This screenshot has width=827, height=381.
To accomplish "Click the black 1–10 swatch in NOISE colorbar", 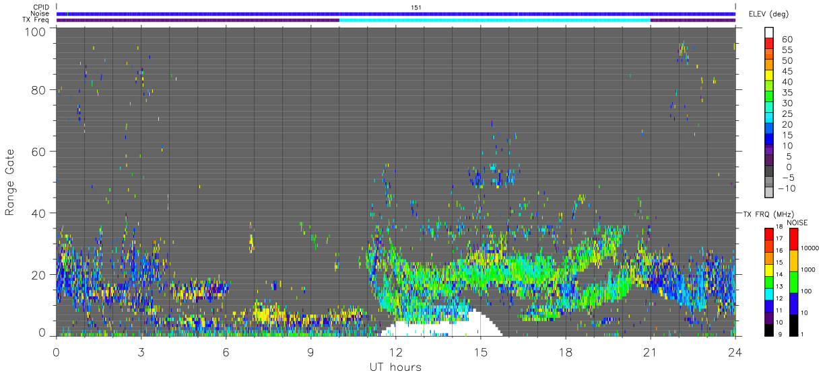I will tap(793, 325).
